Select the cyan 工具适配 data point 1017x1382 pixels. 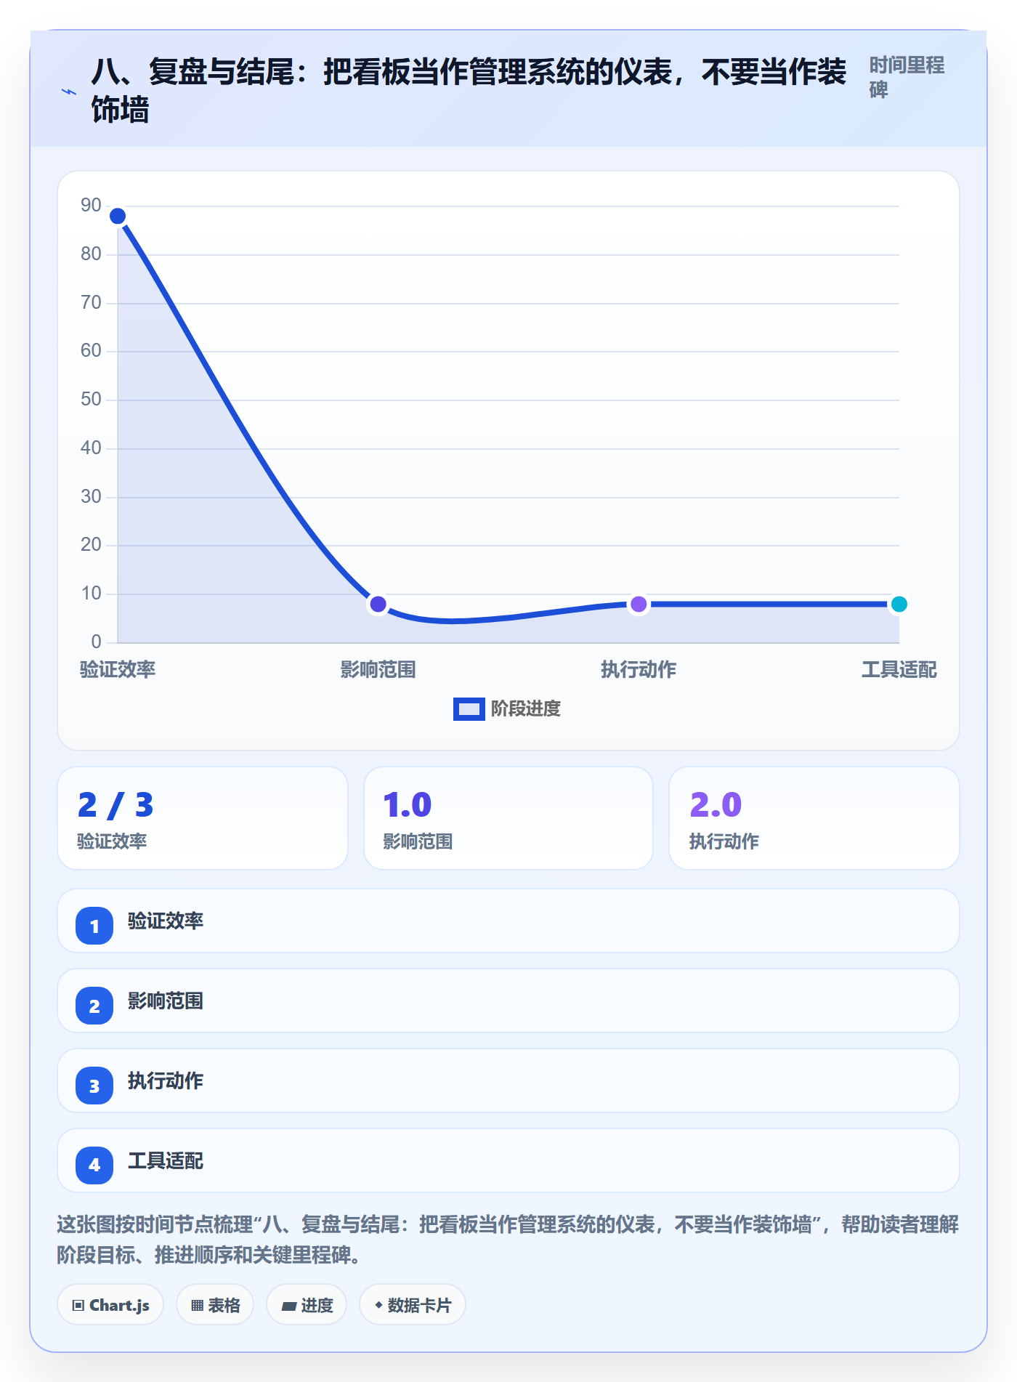click(899, 604)
